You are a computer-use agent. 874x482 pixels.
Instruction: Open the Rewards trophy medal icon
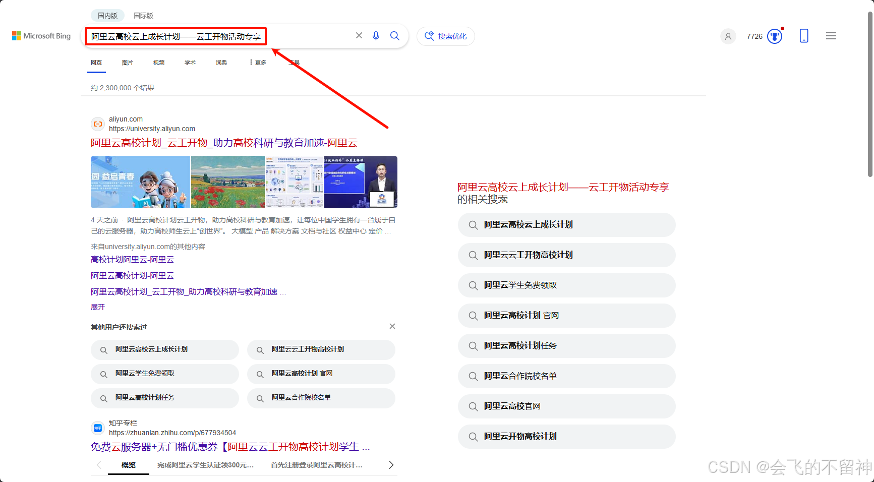point(775,36)
